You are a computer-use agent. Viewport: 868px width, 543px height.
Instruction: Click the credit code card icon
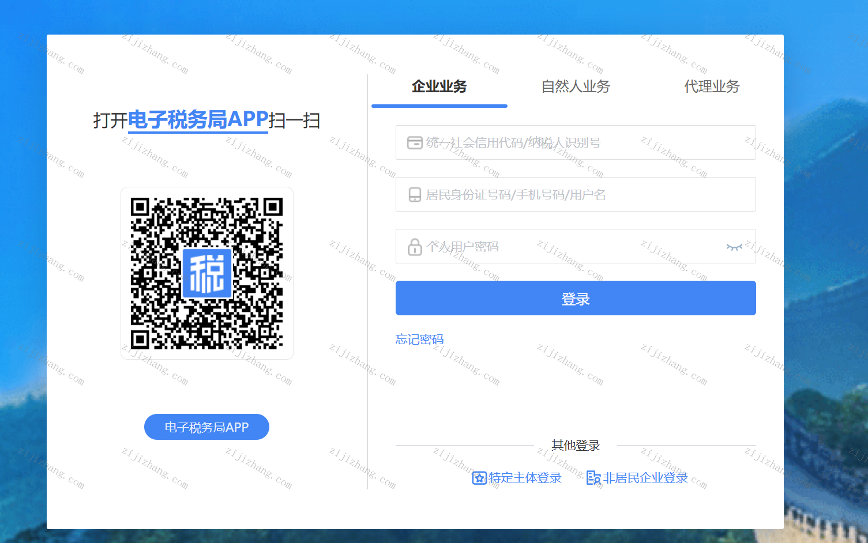pos(415,142)
